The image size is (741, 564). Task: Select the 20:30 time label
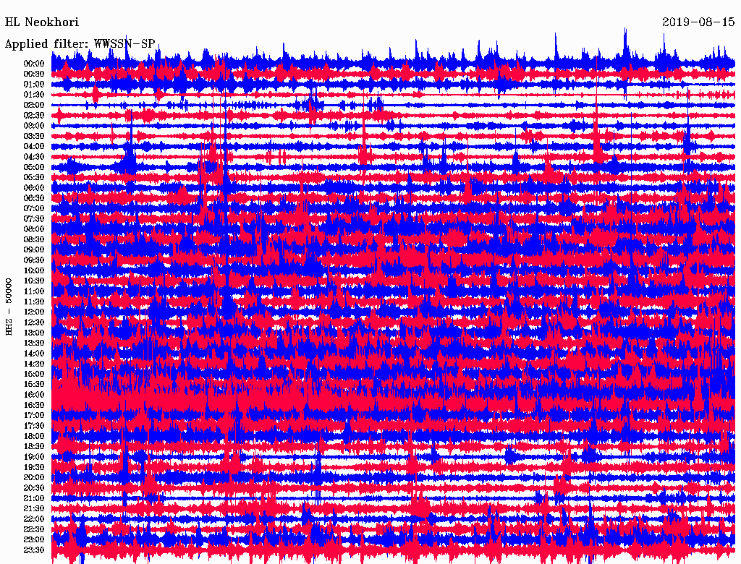(34, 488)
